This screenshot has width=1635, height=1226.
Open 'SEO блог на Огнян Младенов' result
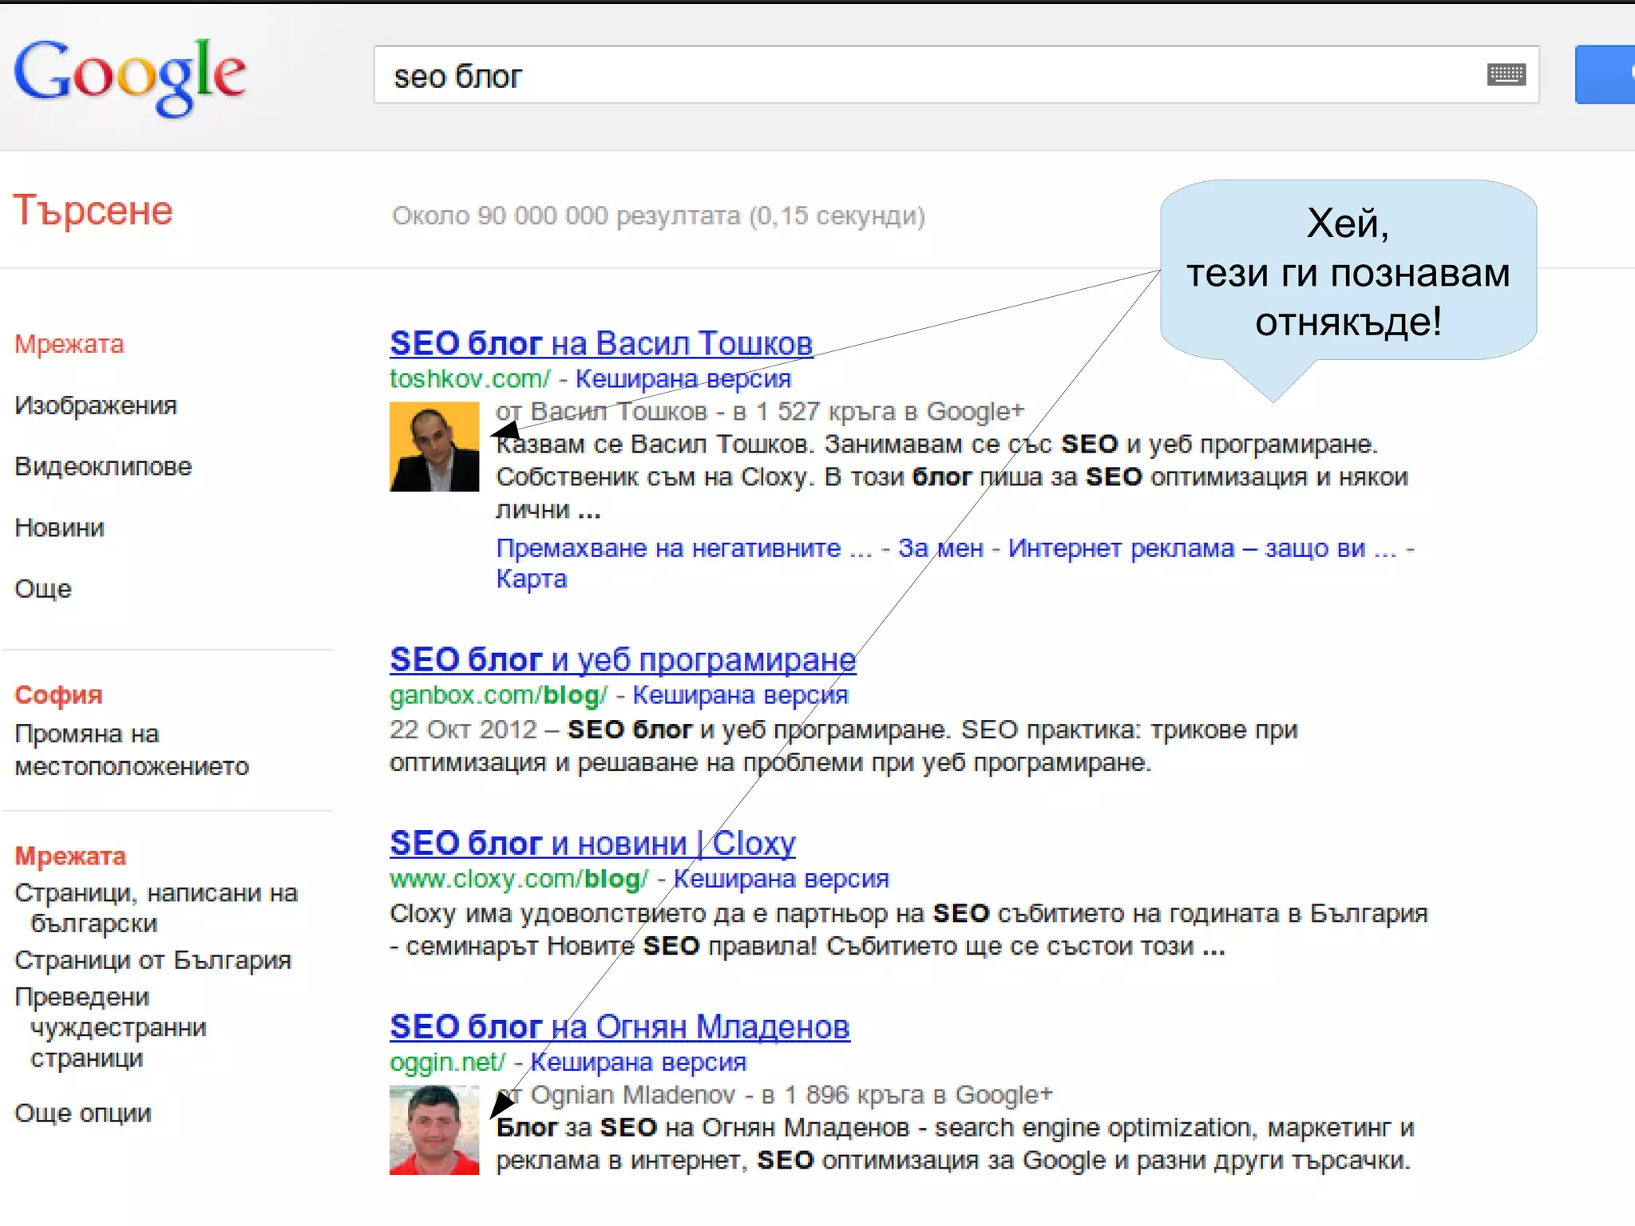[x=620, y=1027]
